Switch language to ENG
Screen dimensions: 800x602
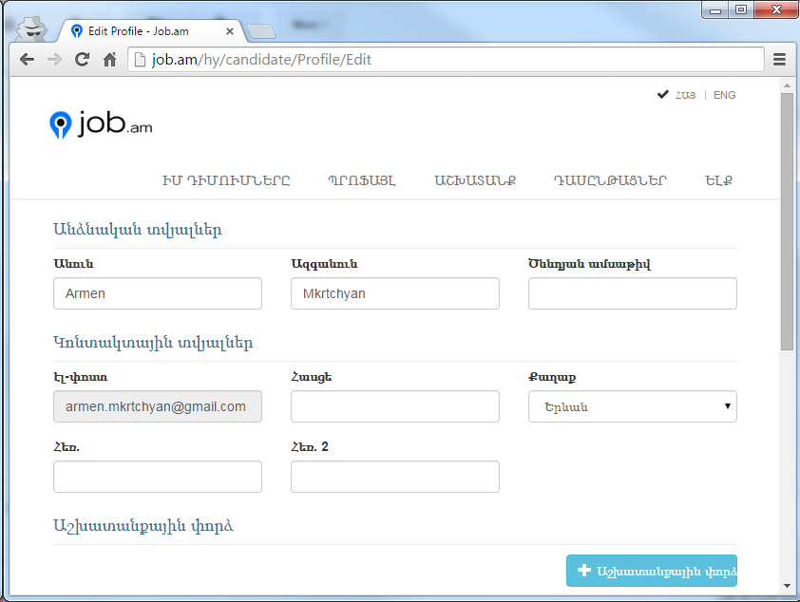pyautogui.click(x=724, y=95)
